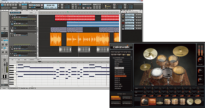Open the Bass Guitar synth icon in rack
This screenshot has width=205, height=108.
(123, 15)
